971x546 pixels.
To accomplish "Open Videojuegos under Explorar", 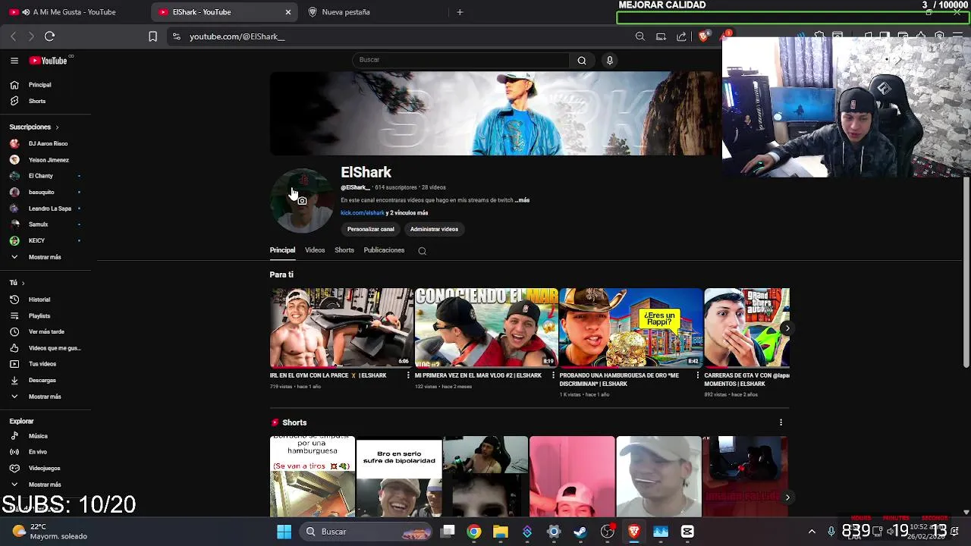I will click(x=46, y=468).
